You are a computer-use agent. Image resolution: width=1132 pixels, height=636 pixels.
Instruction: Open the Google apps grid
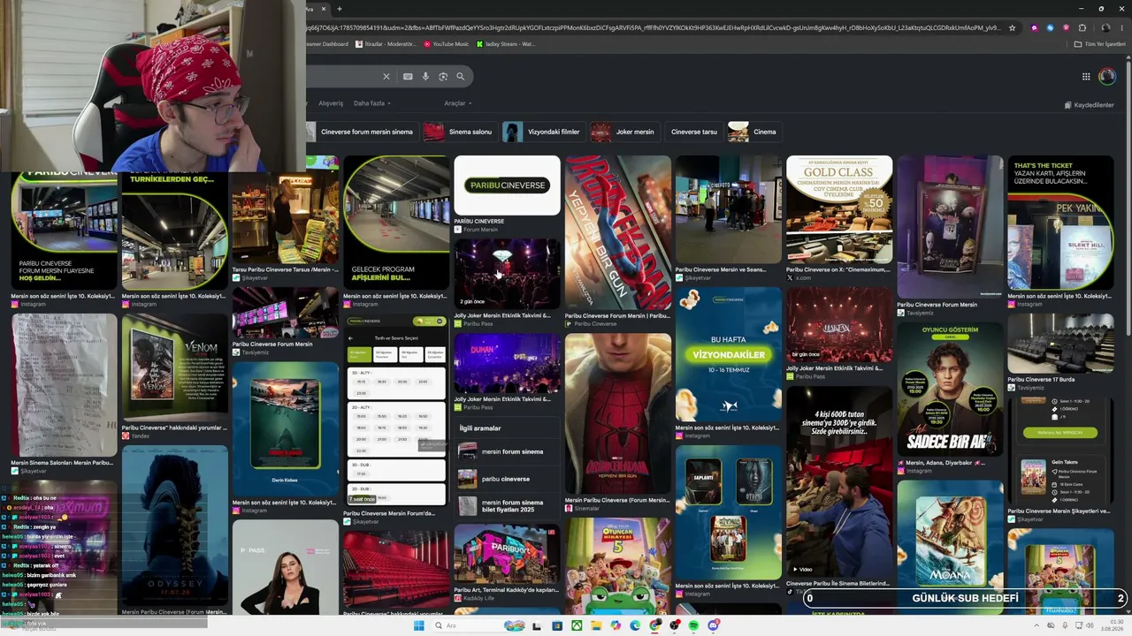click(x=1086, y=77)
